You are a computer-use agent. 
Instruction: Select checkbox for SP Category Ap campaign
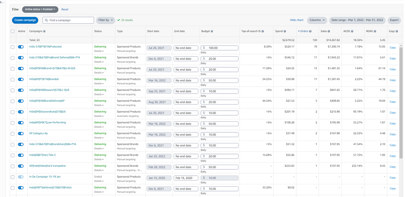click(x=13, y=133)
